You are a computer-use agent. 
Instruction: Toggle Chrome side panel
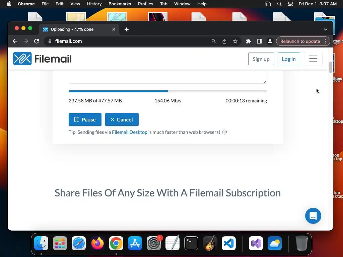[x=259, y=41]
